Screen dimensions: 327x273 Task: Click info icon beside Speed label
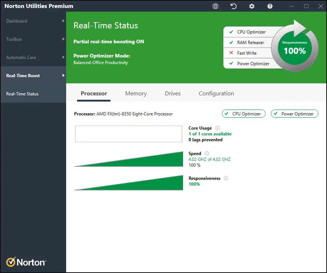click(x=207, y=154)
